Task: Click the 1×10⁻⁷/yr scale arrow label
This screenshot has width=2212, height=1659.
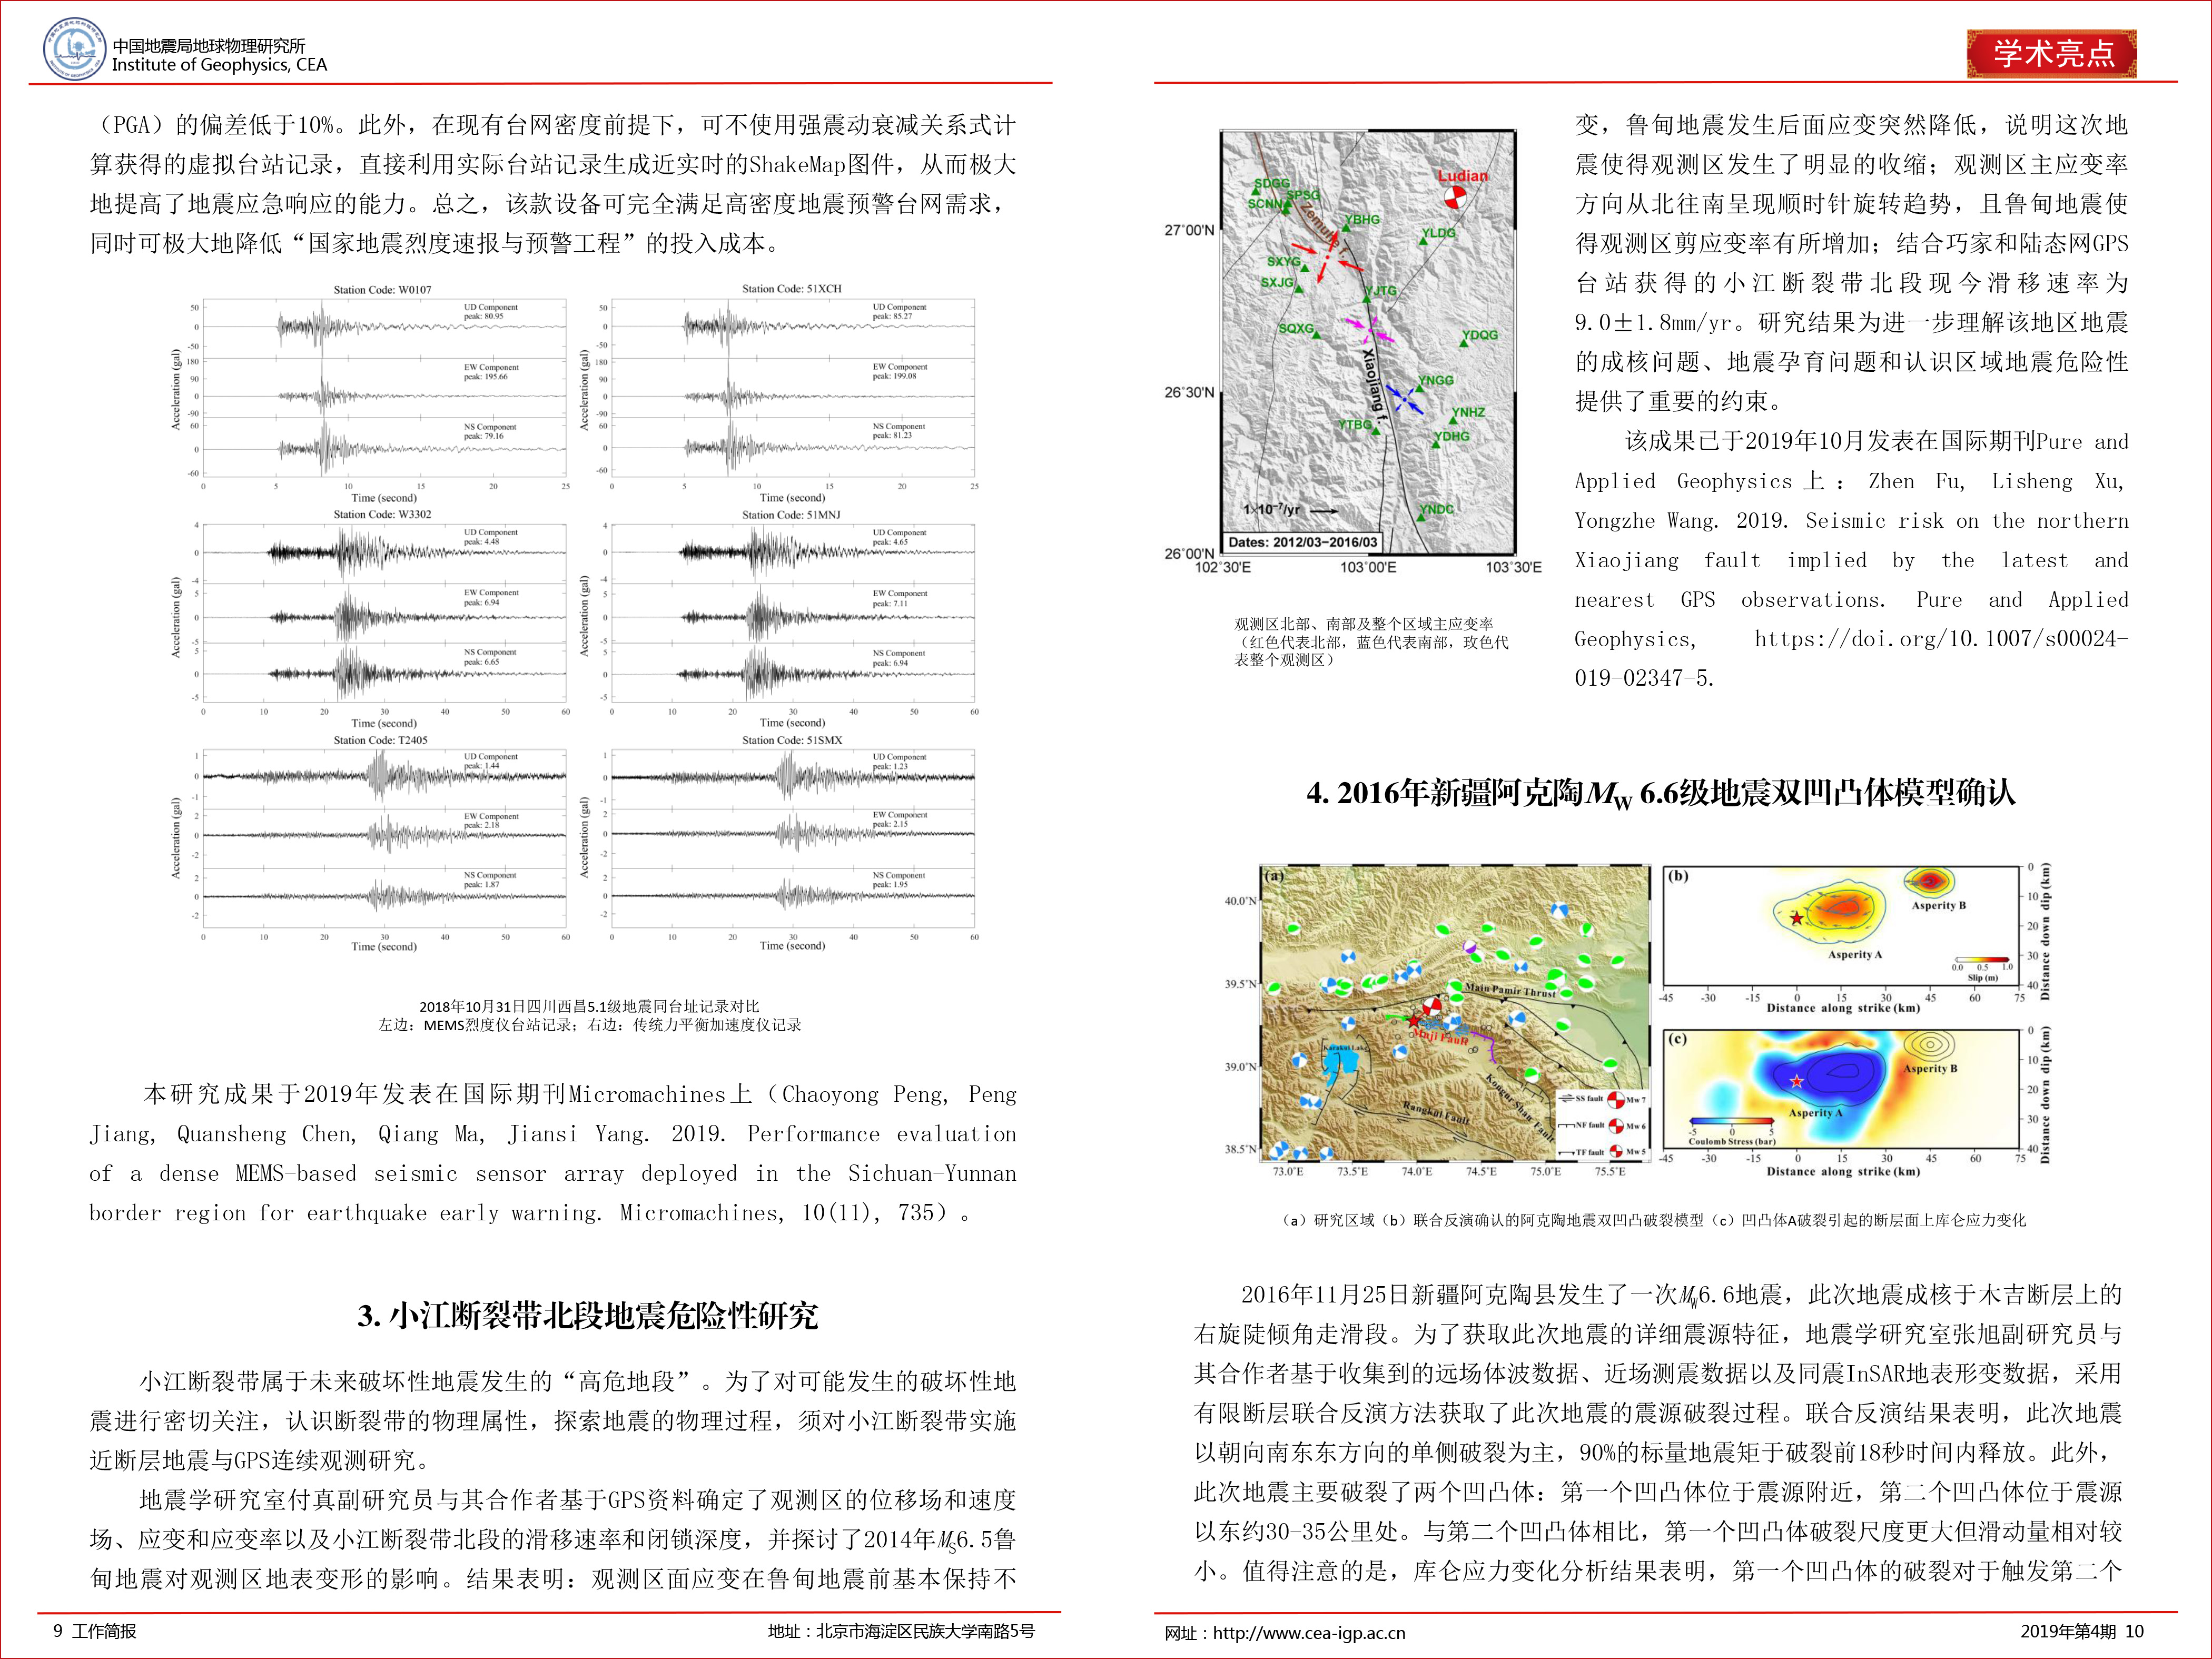Action: [x=1290, y=510]
